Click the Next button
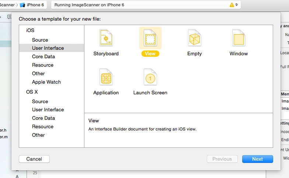The image size is (289, 178). click(257, 159)
